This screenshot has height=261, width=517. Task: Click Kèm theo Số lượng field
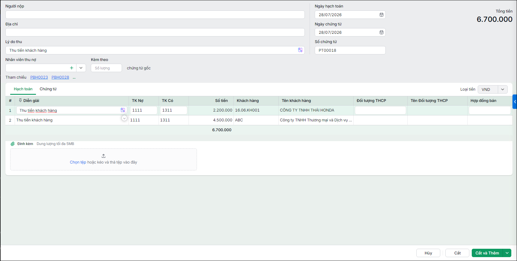(x=106, y=68)
